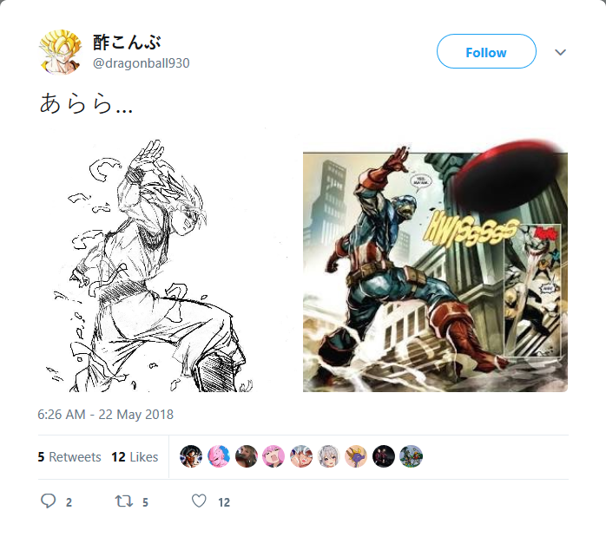Screen dimensions: 606x537
Task: Open the 6:26 AM - 22 May 2018 timestamp
Action: [106, 415]
